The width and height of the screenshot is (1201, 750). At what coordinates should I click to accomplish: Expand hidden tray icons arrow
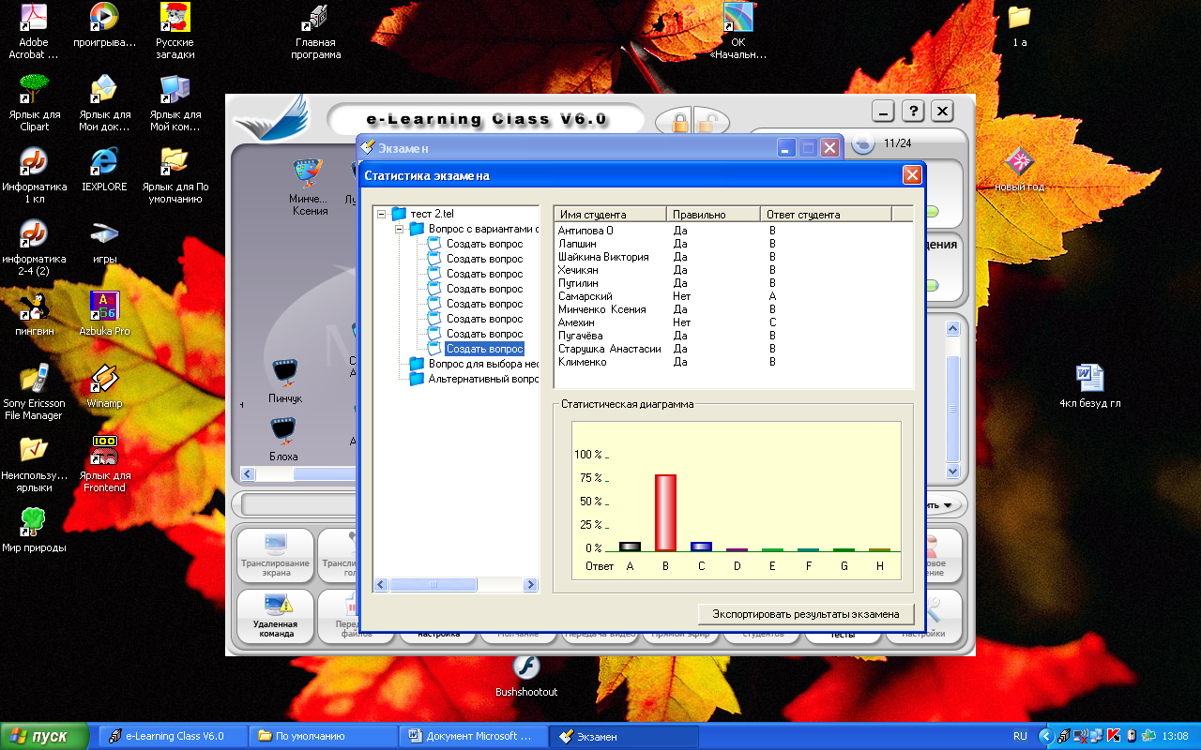point(1047,736)
